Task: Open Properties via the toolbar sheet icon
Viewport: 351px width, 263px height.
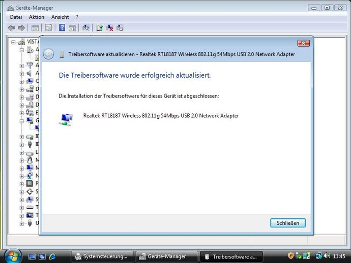Action: tap(48, 28)
